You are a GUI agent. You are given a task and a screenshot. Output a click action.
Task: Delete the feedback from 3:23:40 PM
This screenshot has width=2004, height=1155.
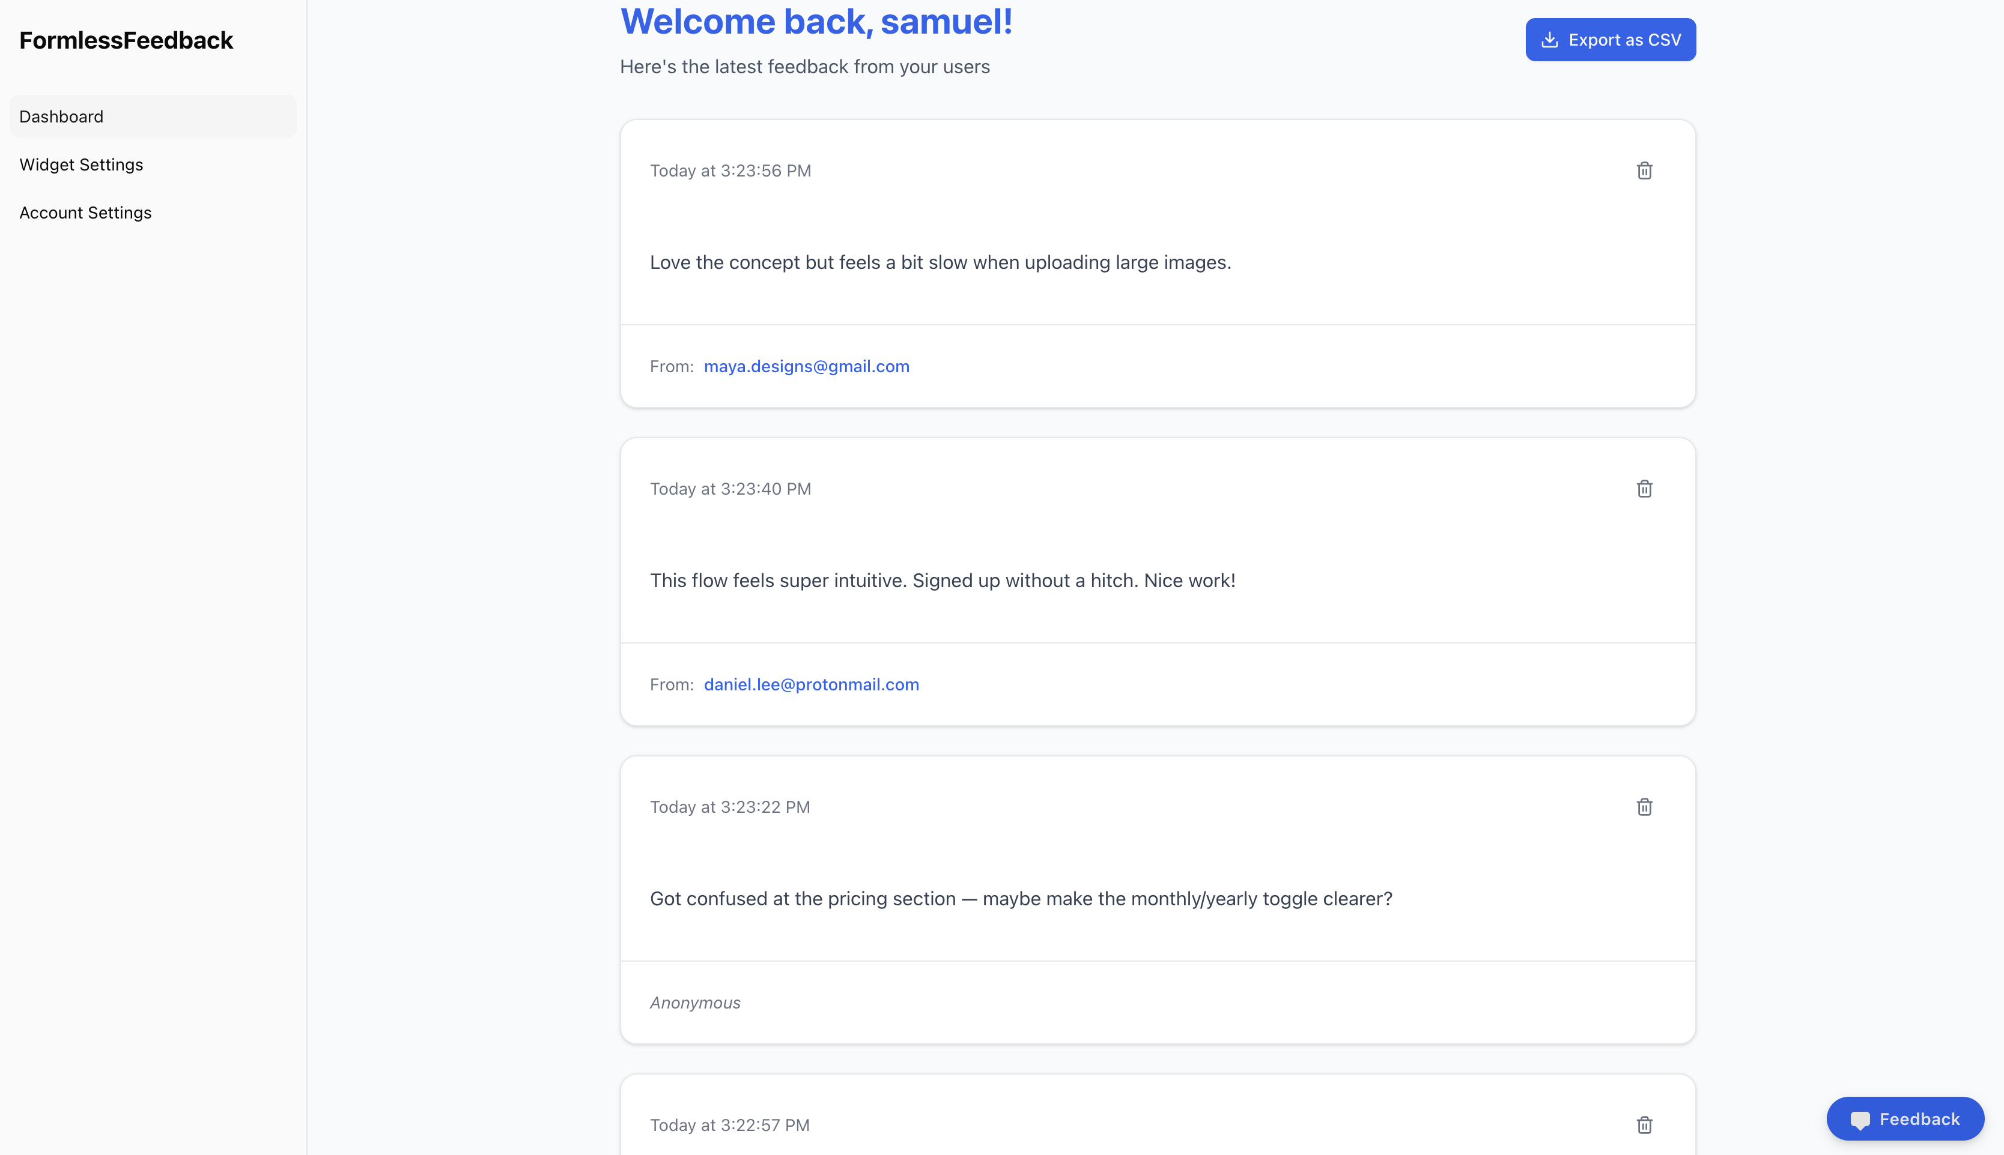point(1644,489)
